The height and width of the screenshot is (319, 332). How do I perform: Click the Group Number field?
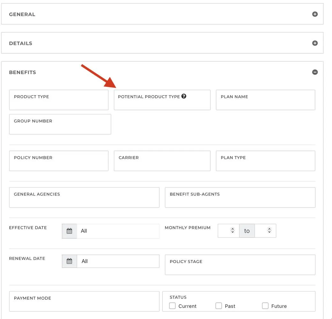(60, 124)
